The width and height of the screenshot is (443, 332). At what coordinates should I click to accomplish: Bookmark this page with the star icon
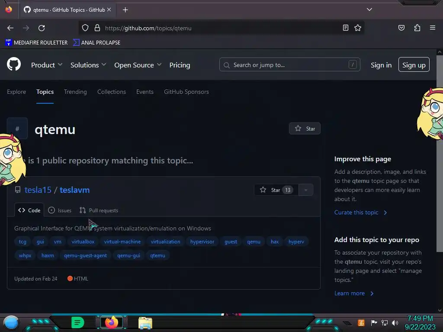pyautogui.click(x=358, y=28)
